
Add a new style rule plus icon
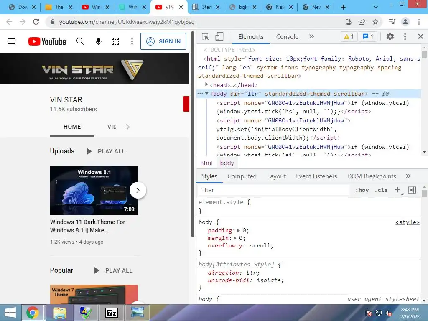coord(398,190)
